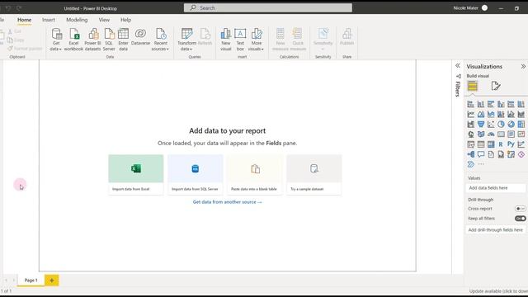Viewport: 528px width, 297px height.
Task: Open the Help ribbon tab
Action: point(125,20)
